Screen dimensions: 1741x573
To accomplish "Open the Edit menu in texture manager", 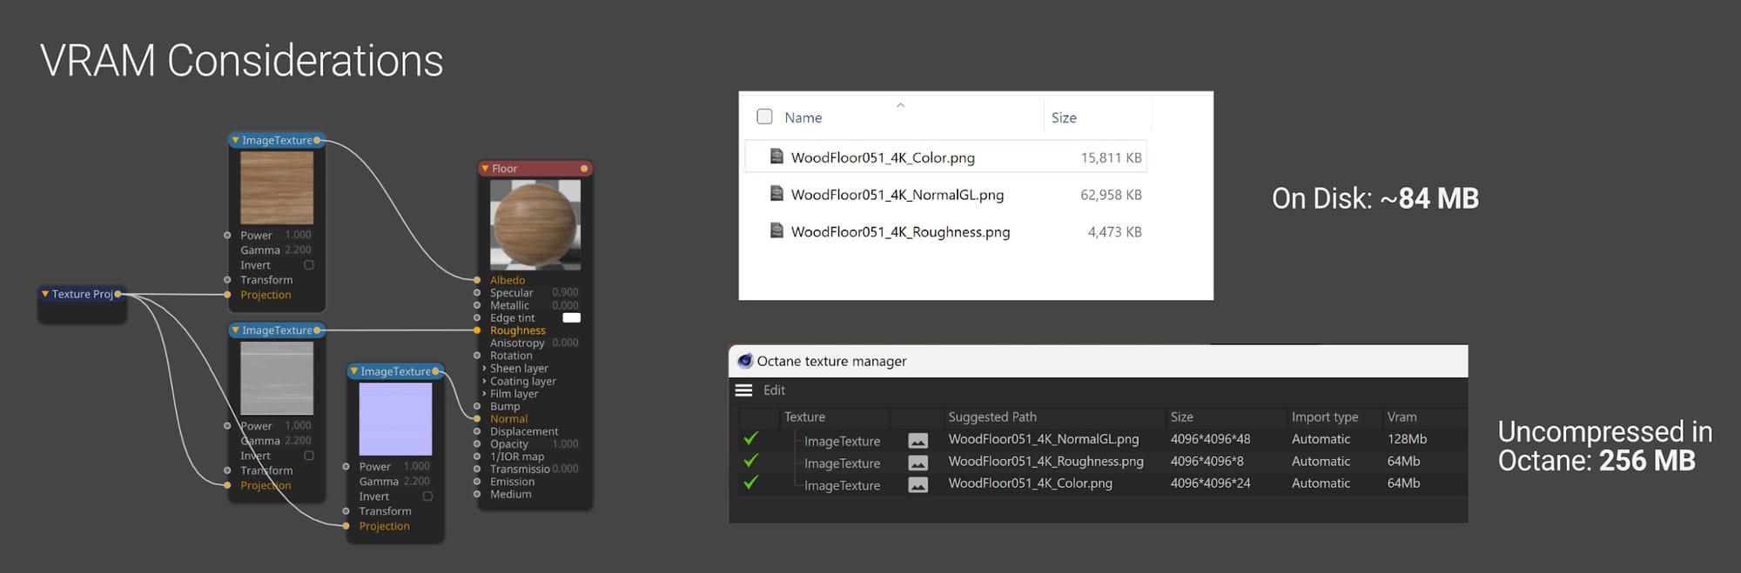I will (x=774, y=390).
